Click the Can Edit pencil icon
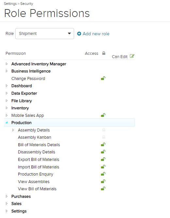Viewport: 170px width, 218px height. [132, 56]
